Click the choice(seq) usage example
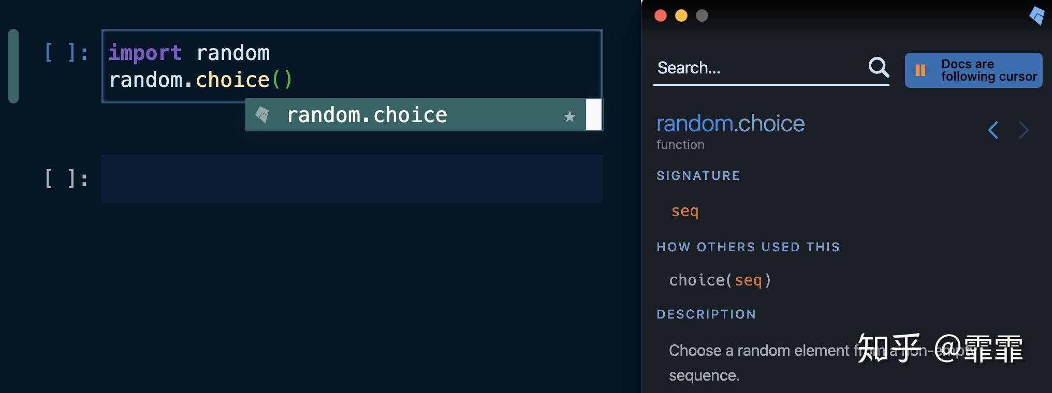Screen dimensions: 1052x393 [720, 280]
